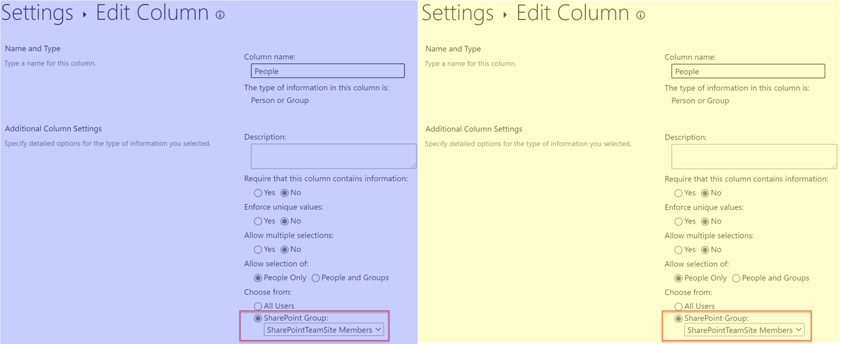Choose People and Groups in yellow panel

pyautogui.click(x=736, y=278)
